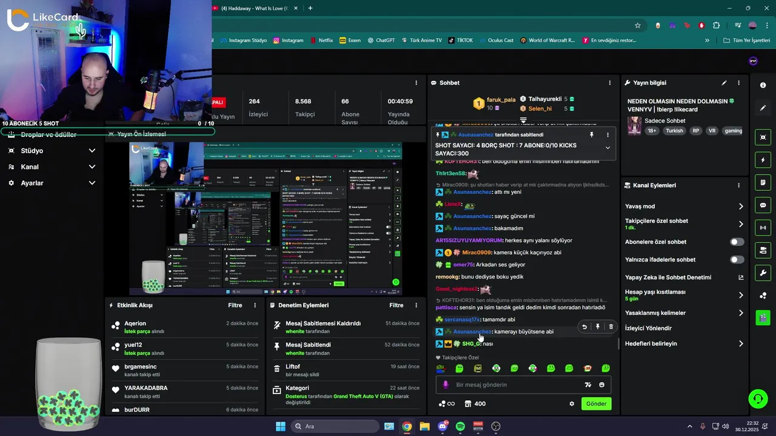Collapse the pinned message chevron

(x=607, y=148)
